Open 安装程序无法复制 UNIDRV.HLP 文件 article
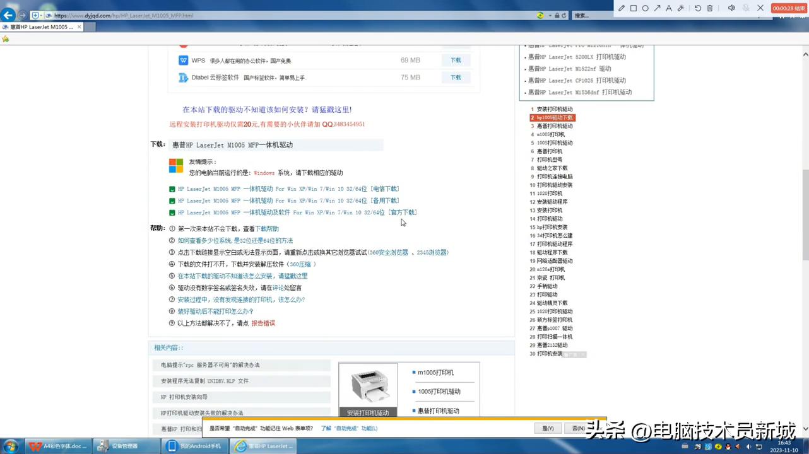The image size is (809, 454). (204, 381)
